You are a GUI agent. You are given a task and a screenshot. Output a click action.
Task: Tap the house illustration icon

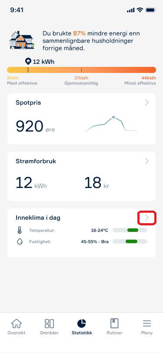[x=22, y=40]
